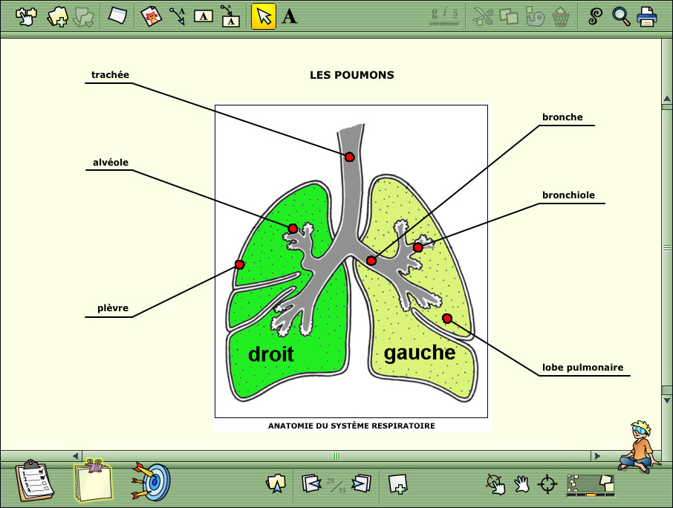Image resolution: width=673 pixels, height=508 pixels.
Task: Select the 'bronche' label
Action: (562, 117)
